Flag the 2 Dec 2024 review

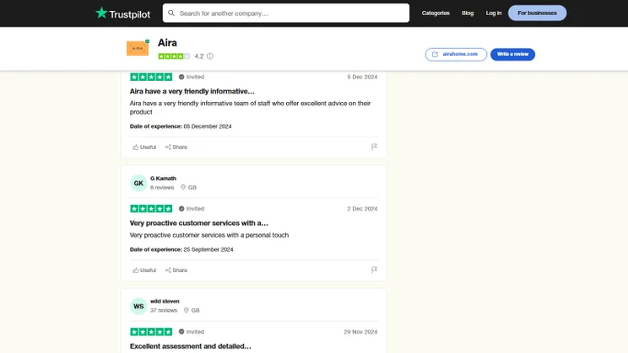(374, 270)
